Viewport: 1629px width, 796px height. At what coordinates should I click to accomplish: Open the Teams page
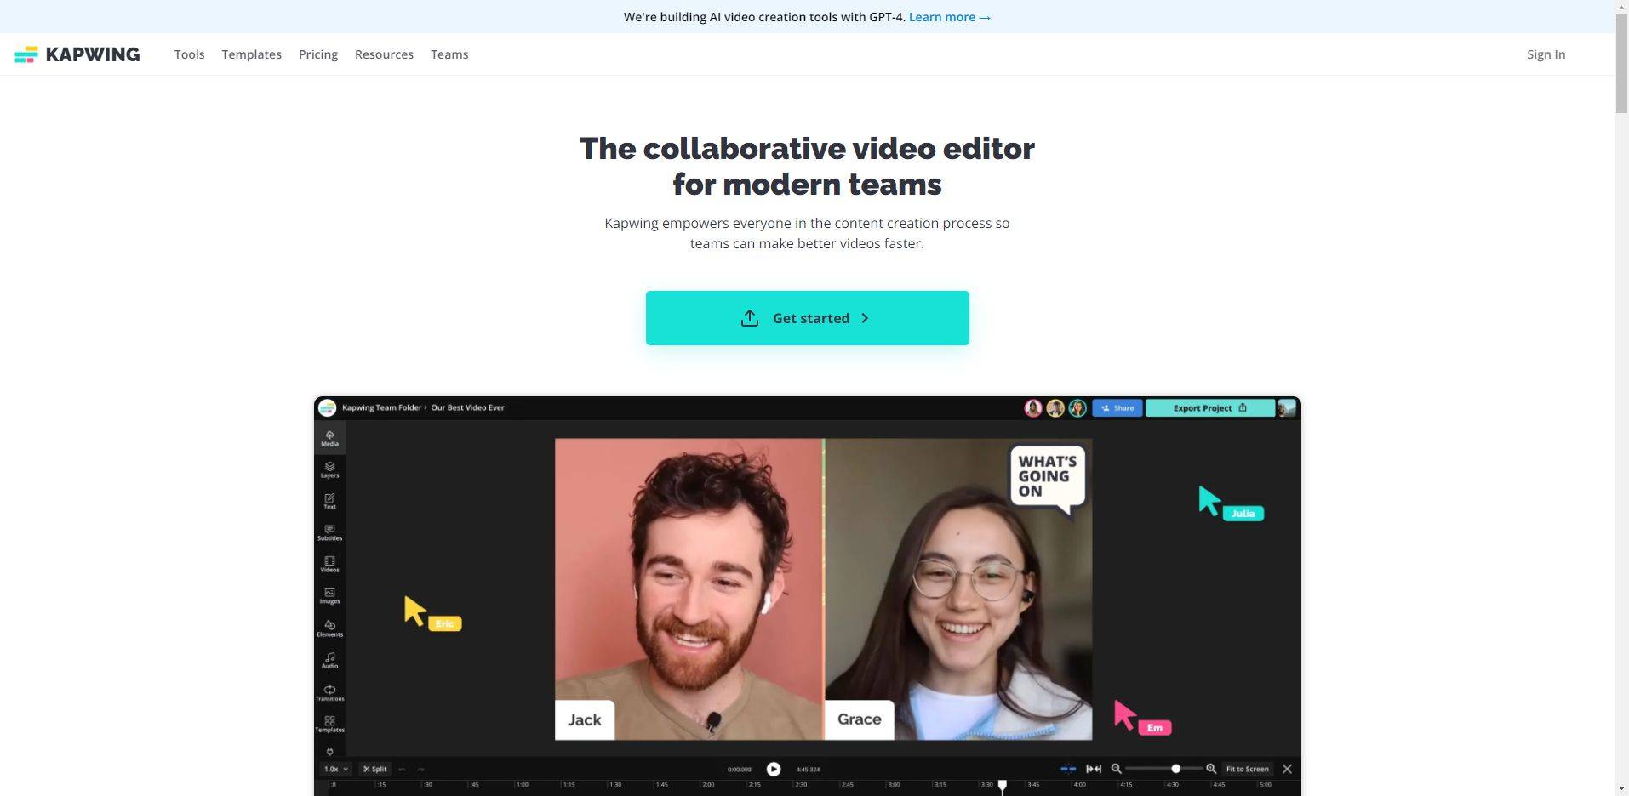(x=449, y=54)
